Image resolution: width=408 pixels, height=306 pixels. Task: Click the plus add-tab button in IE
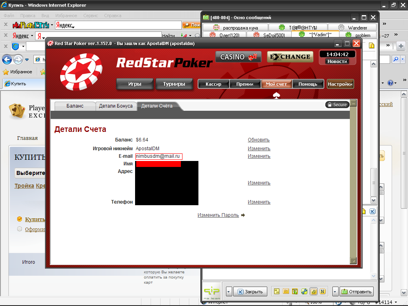[401, 46]
